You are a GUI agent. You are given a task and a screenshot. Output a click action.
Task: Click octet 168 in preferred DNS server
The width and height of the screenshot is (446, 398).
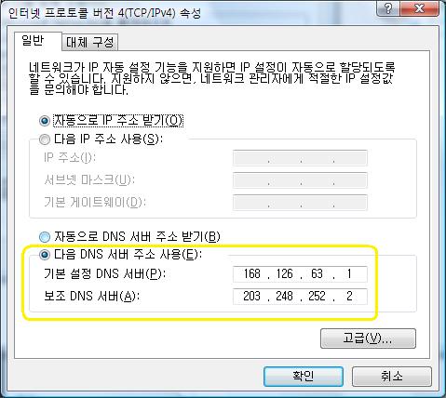point(252,274)
